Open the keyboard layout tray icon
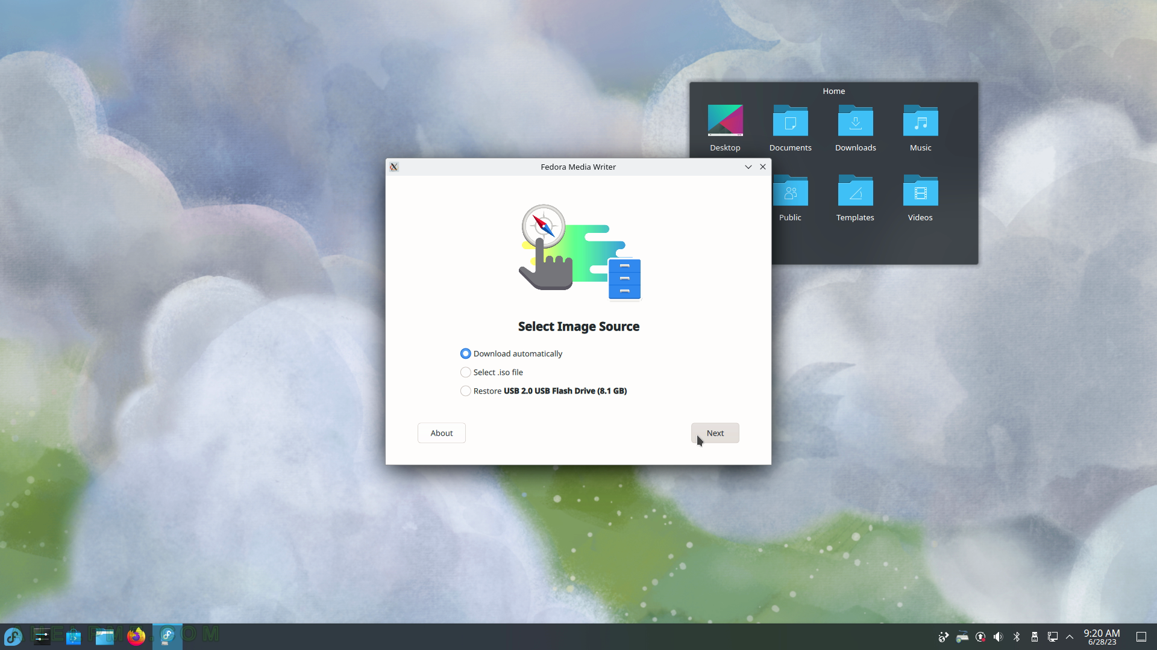 coord(962,637)
